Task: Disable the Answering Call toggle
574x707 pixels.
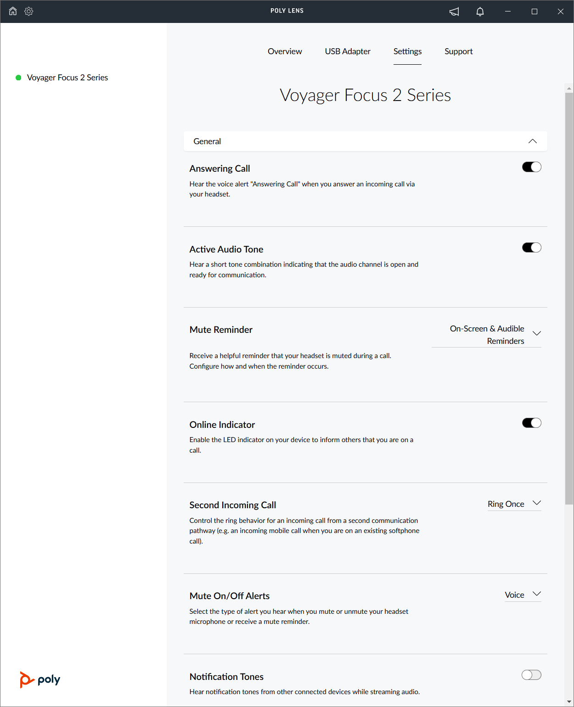Action: point(532,167)
